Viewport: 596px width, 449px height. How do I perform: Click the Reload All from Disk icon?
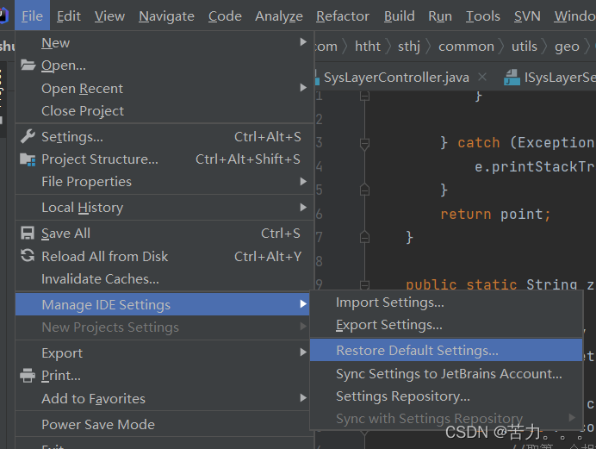point(28,256)
